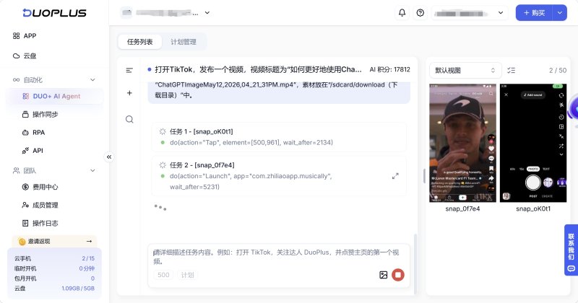Image resolution: width=578 pixels, height=303 pixels.
Task: Open the account dropdown in header
Action: (x=469, y=13)
